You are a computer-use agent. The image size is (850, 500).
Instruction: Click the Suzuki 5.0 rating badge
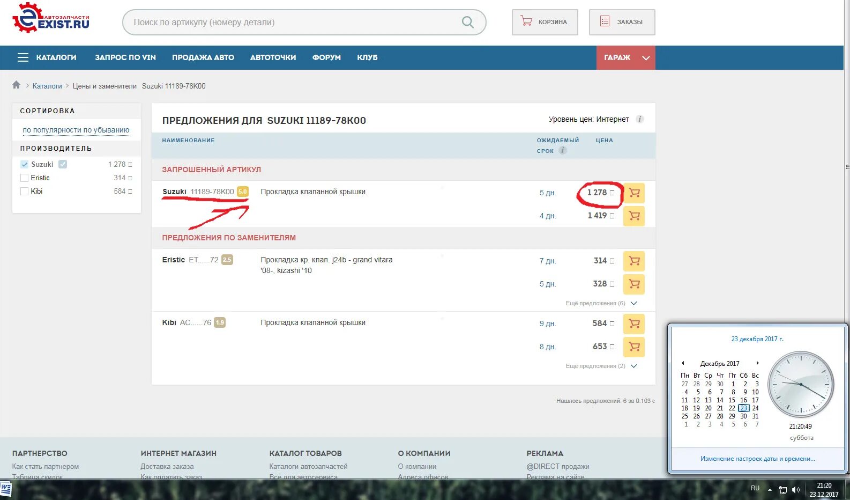(243, 192)
